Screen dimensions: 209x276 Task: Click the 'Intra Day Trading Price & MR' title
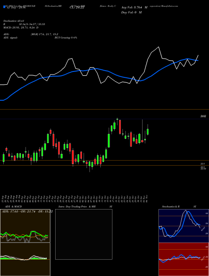pyautogui.click(x=77, y=207)
